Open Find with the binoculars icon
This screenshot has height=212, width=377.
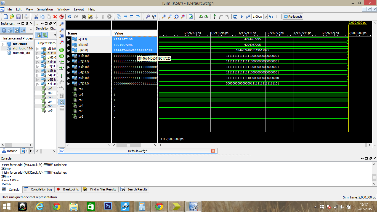(84, 17)
